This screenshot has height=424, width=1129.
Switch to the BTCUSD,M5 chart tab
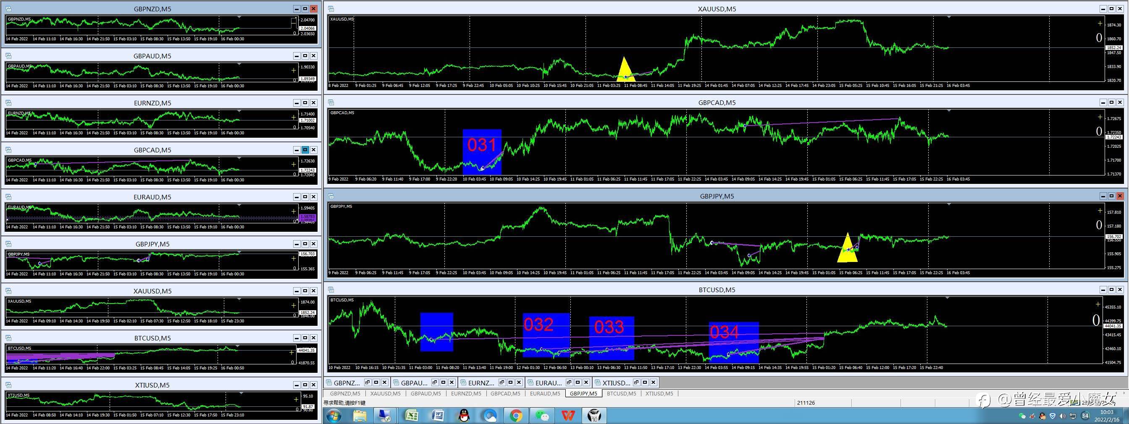pos(621,393)
